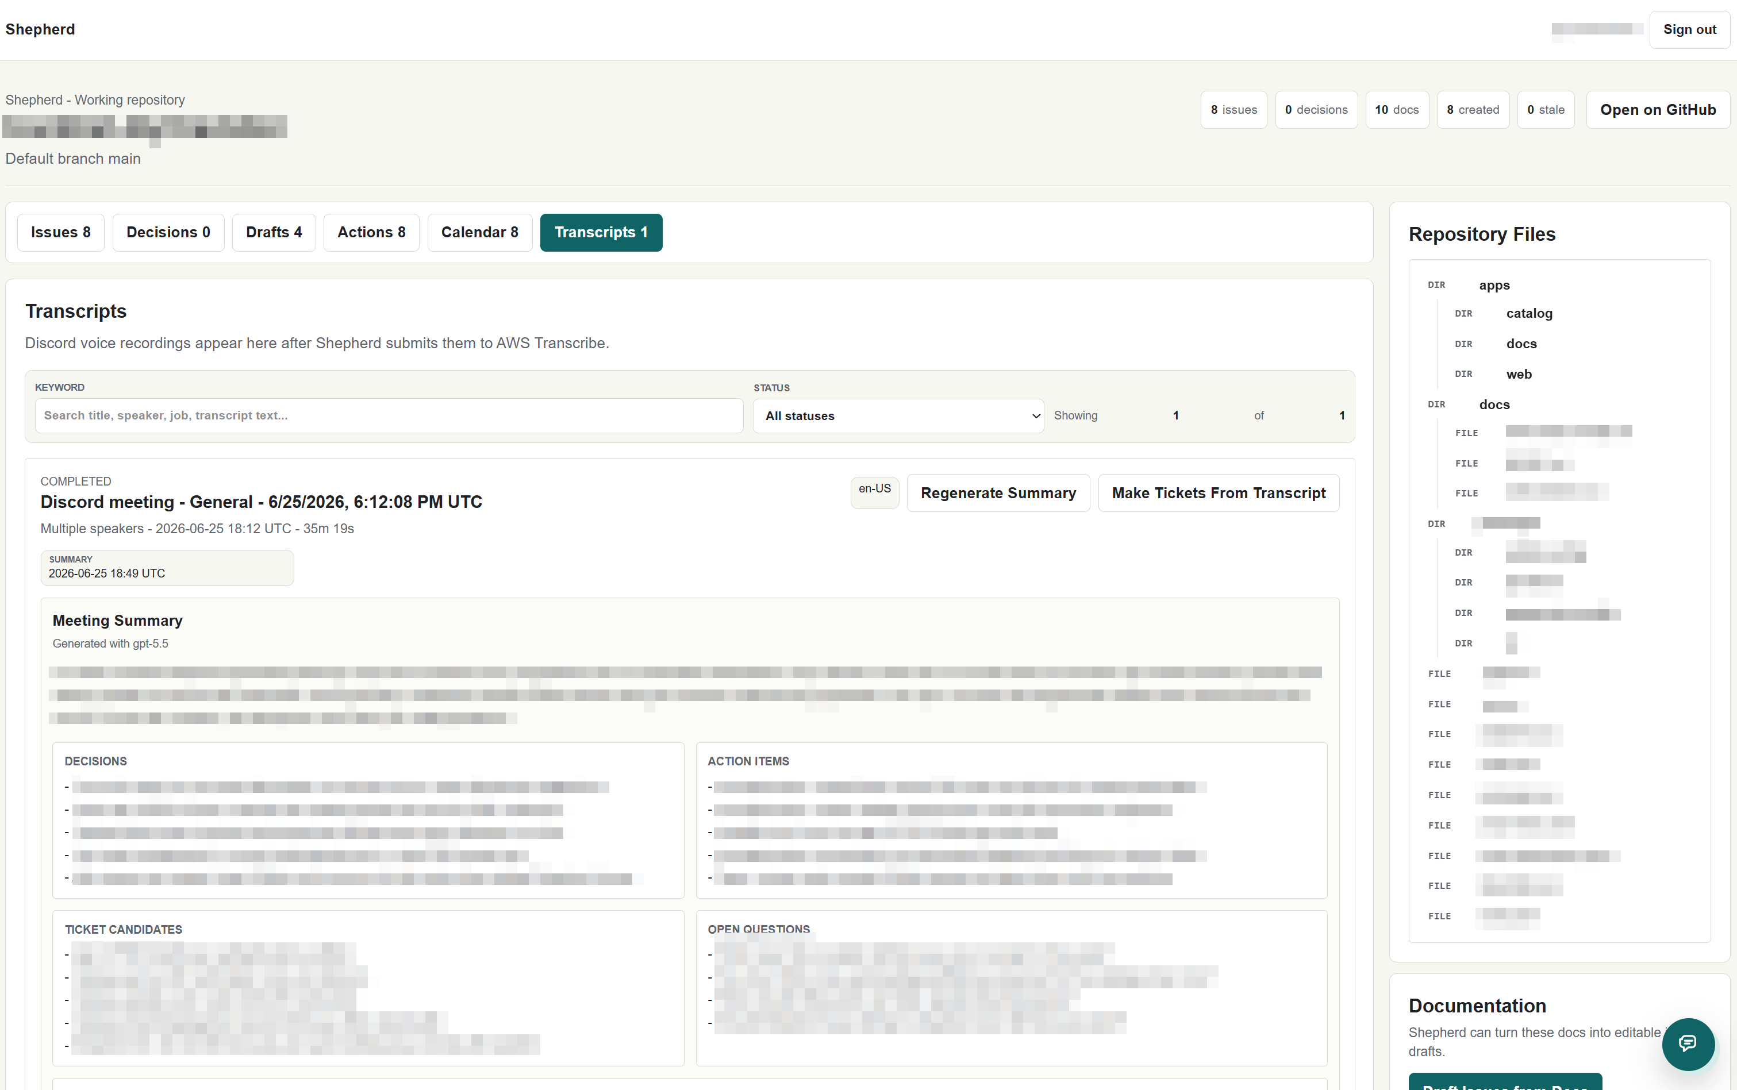
Task: Expand the top-level docs directory
Action: point(1494,405)
